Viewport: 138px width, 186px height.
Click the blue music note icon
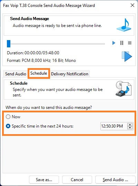124,25
